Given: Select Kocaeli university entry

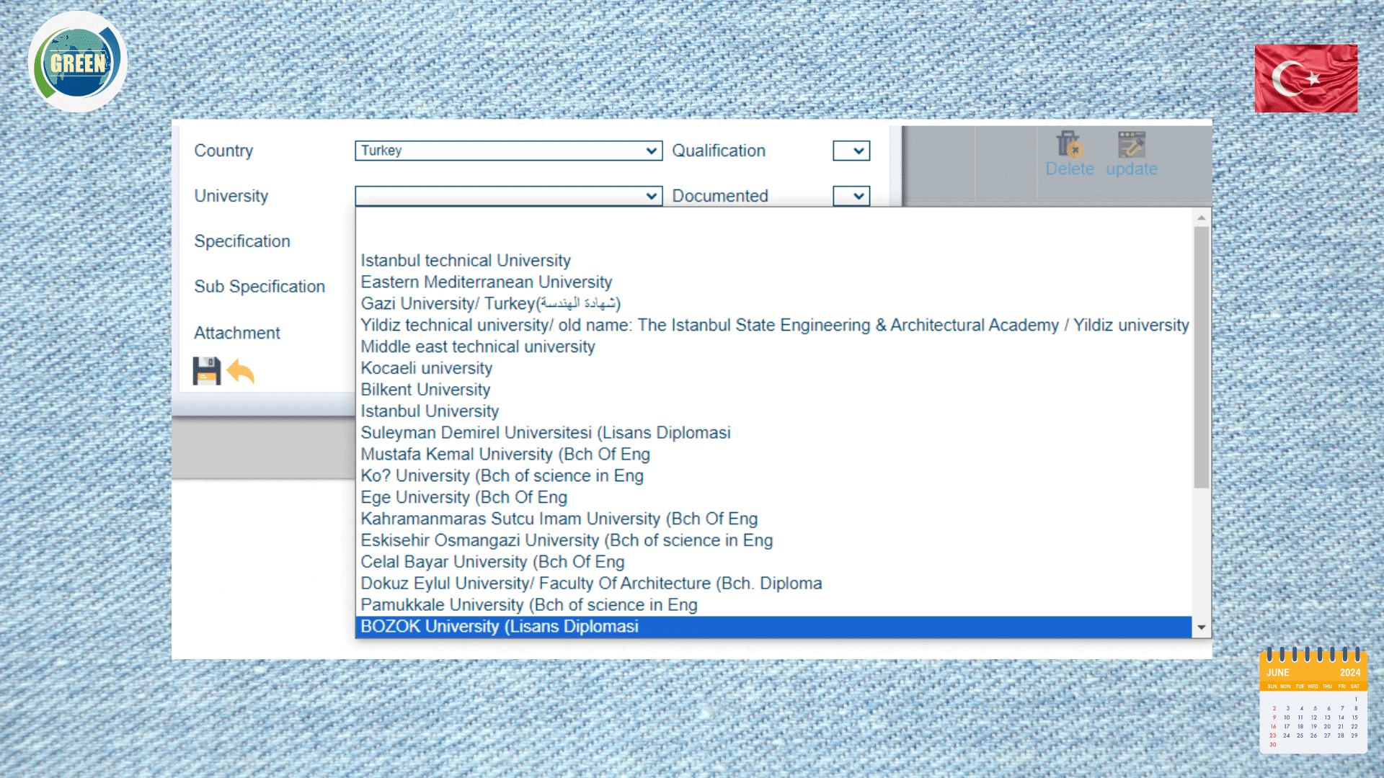Looking at the screenshot, I should [x=427, y=368].
